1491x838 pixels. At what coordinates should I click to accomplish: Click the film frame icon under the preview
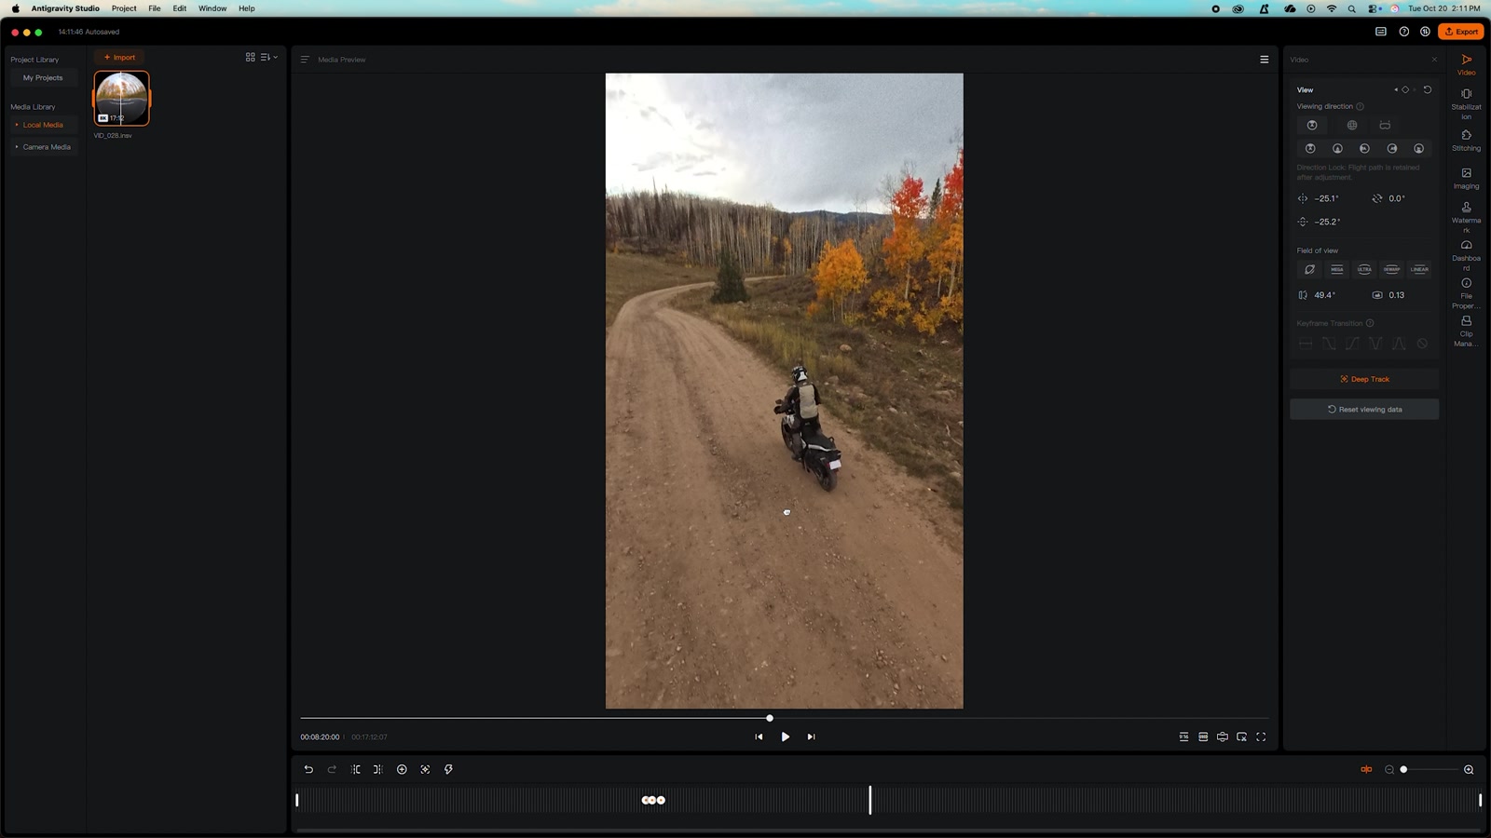pos(1203,737)
